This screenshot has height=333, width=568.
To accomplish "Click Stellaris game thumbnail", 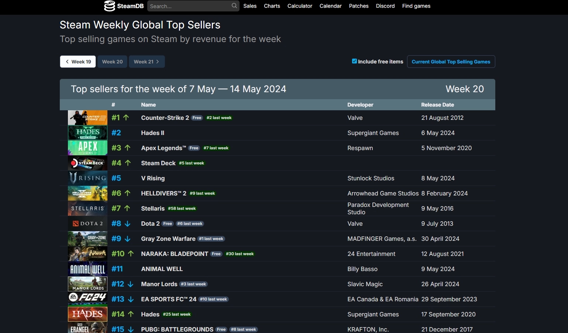I will tap(87, 208).
